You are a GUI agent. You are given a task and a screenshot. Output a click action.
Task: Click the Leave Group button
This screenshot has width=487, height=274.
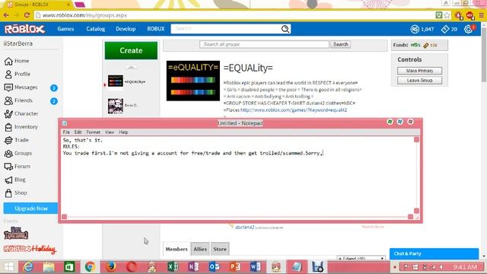pos(419,81)
